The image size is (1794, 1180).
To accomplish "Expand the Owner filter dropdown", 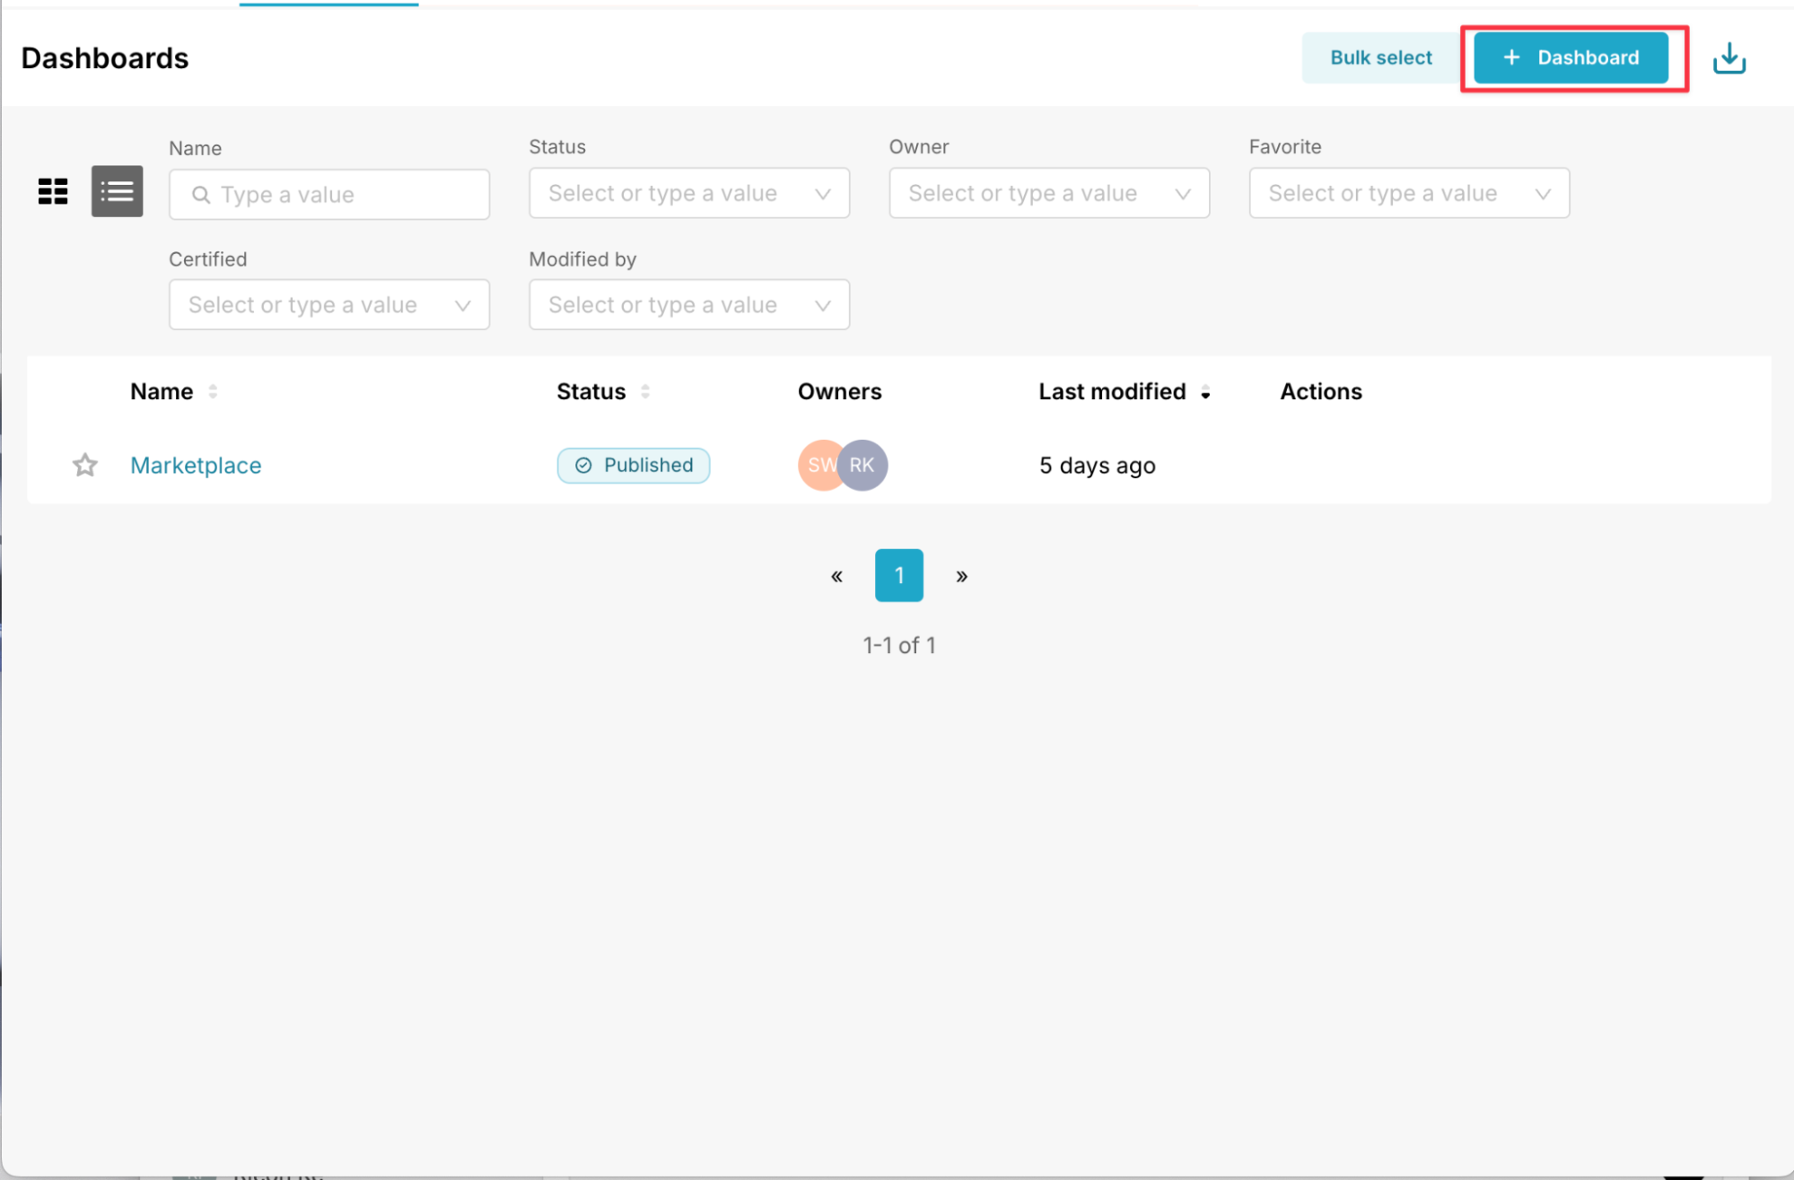I will coord(1048,193).
